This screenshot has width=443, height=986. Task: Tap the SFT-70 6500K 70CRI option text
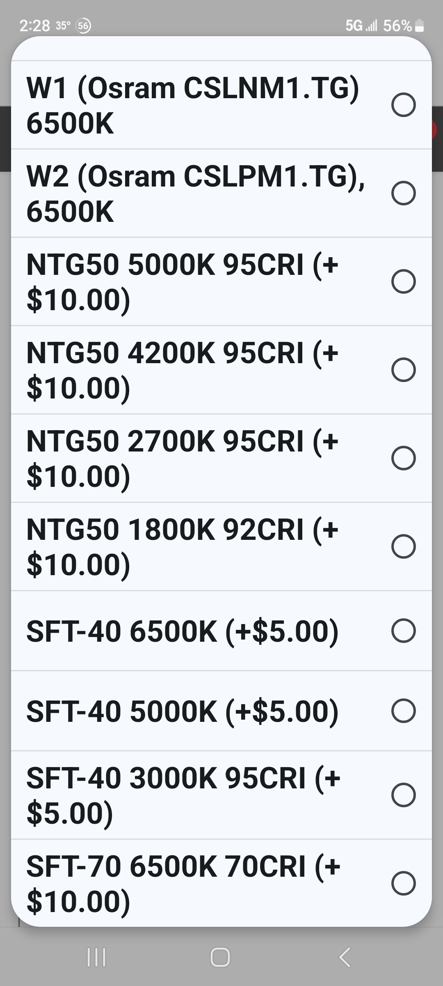coord(183,883)
